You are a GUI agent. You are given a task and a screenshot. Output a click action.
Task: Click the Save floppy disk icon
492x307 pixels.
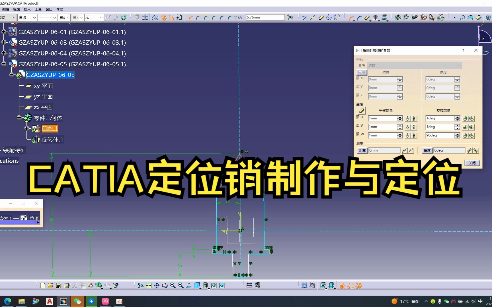click(x=59, y=285)
